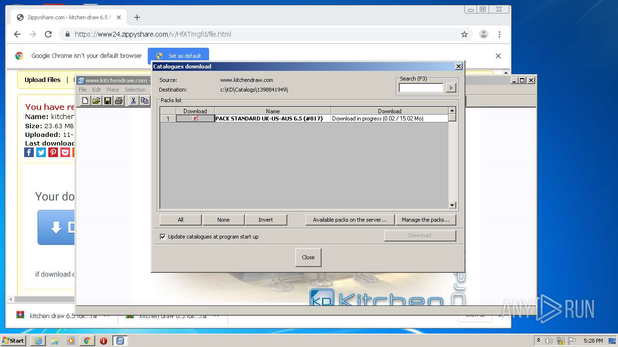The image size is (618, 347).
Task: Click the Chrome address bar URL
Action: coord(153,34)
